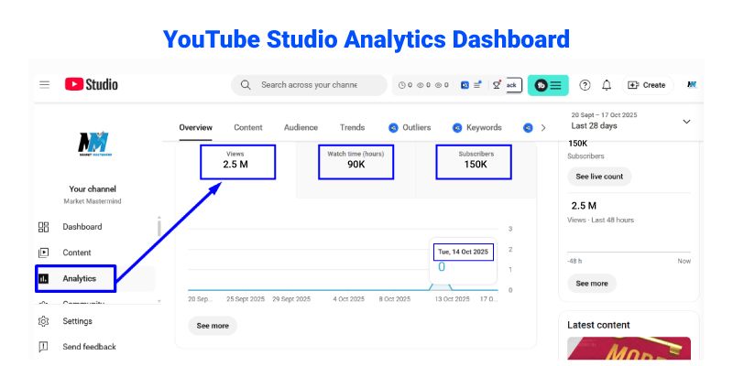Click the teal extension toggle in the top bar

click(548, 85)
